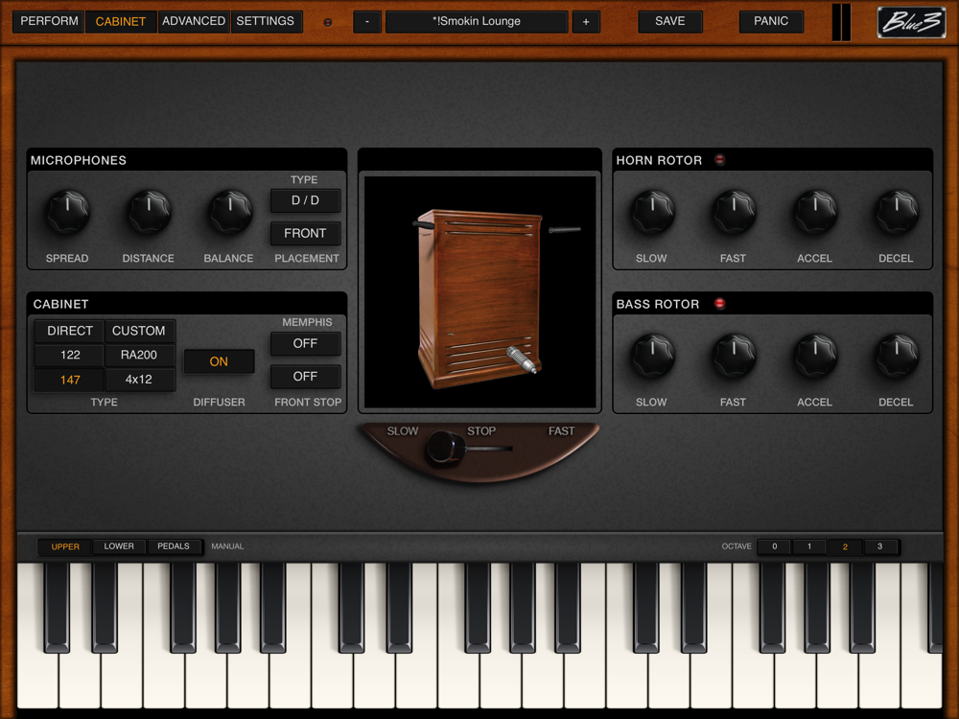959x719 pixels.
Task: Toggle the Horn Rotor red LED
Action: click(x=720, y=159)
